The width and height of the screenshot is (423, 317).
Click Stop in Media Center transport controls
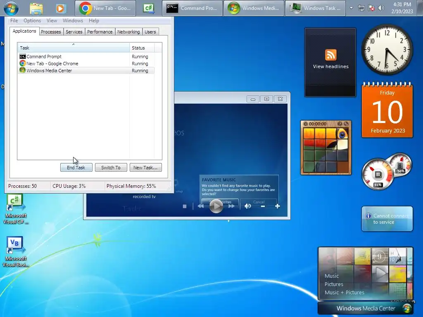(x=185, y=206)
